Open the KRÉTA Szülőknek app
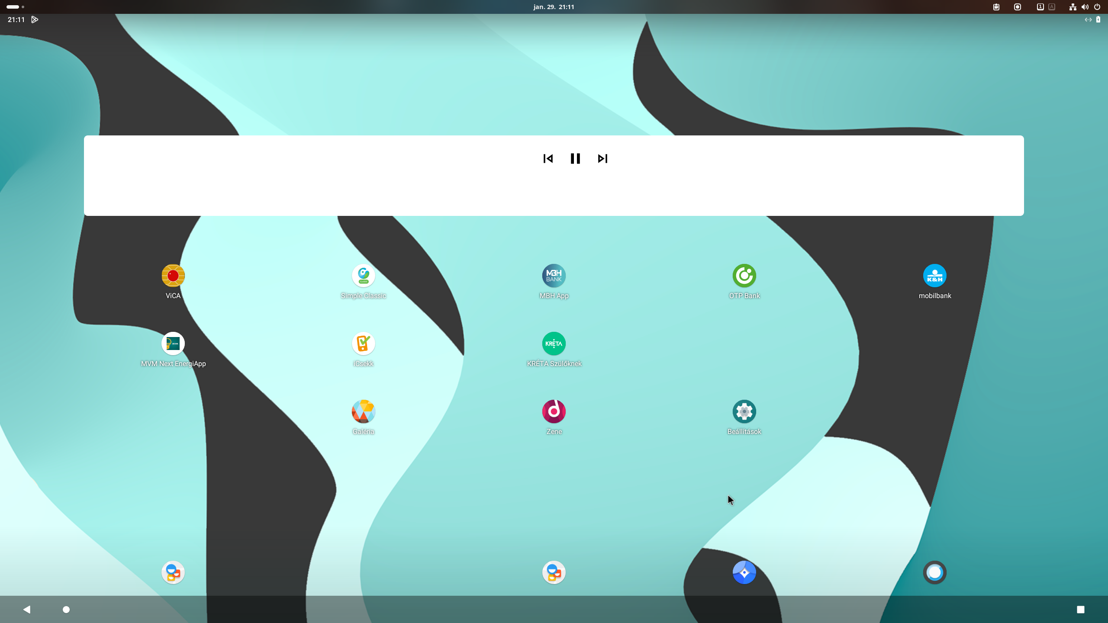 [554, 344]
